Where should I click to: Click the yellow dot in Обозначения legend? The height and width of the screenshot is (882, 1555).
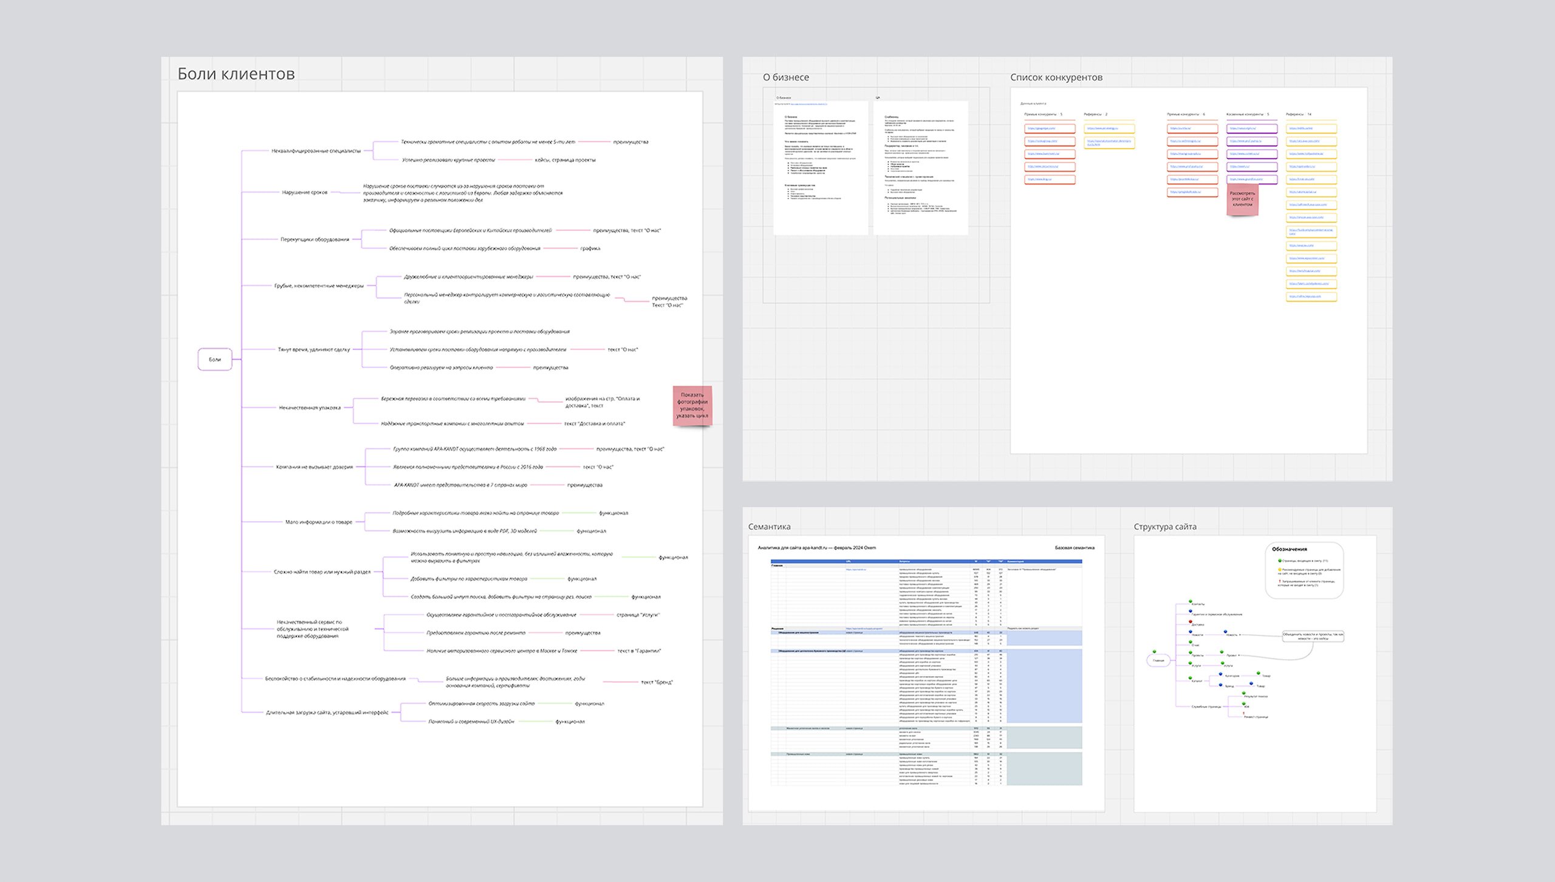tap(1280, 570)
